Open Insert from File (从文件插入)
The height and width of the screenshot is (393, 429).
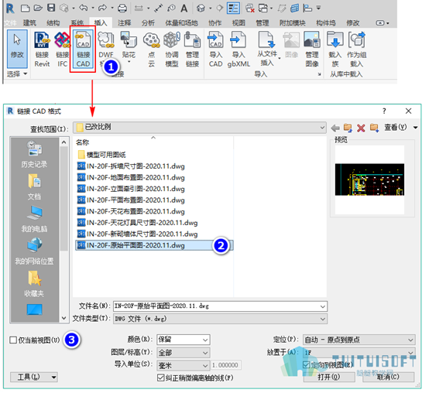tap(267, 49)
